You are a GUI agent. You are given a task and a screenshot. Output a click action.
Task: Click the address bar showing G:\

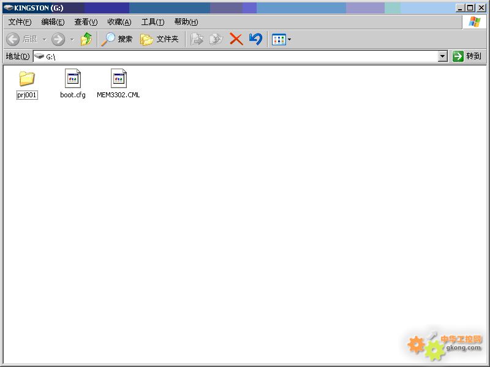click(x=240, y=56)
